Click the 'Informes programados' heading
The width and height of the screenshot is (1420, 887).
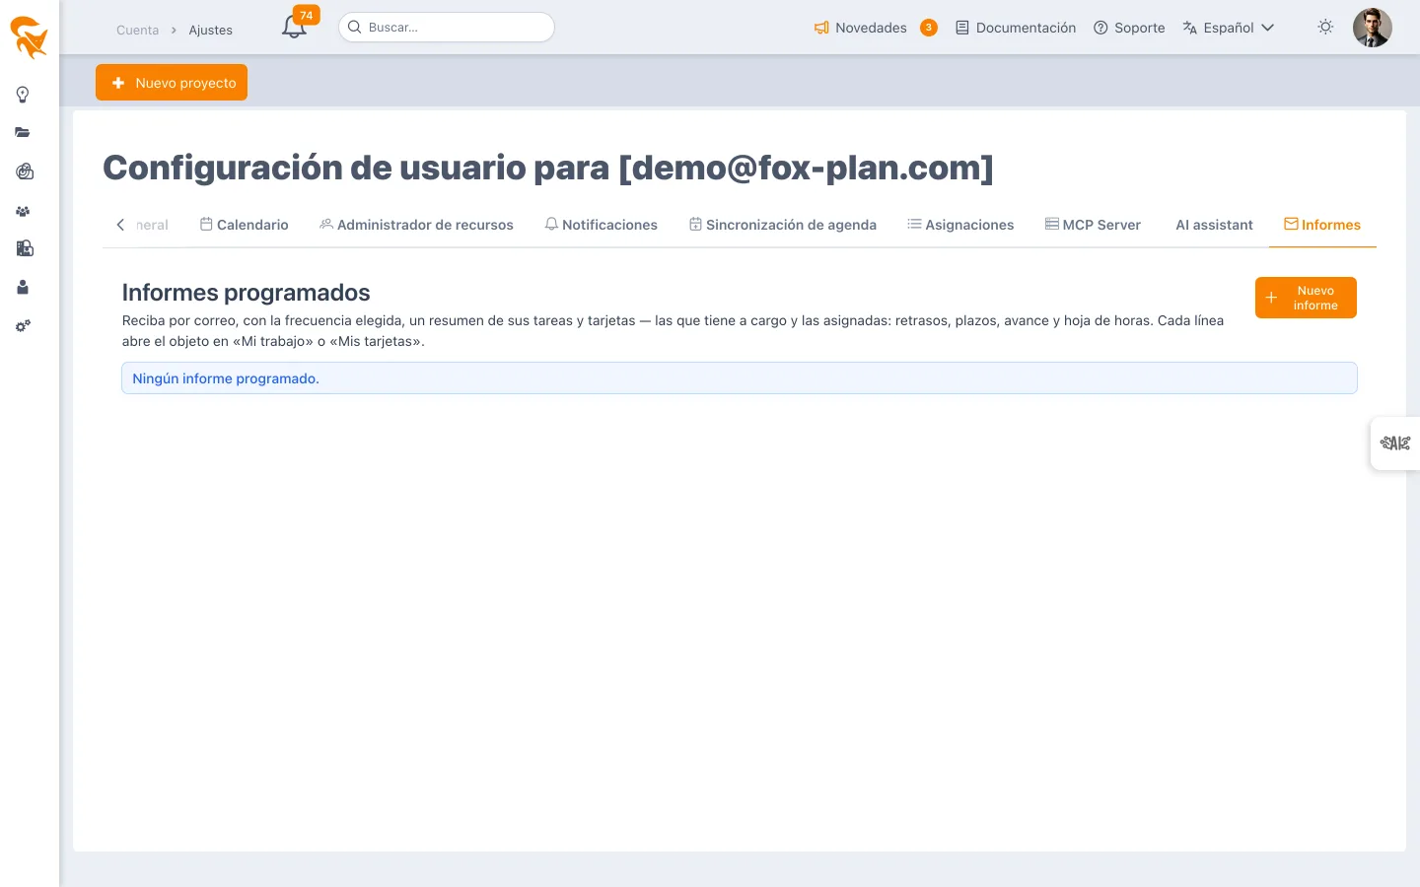[246, 293]
